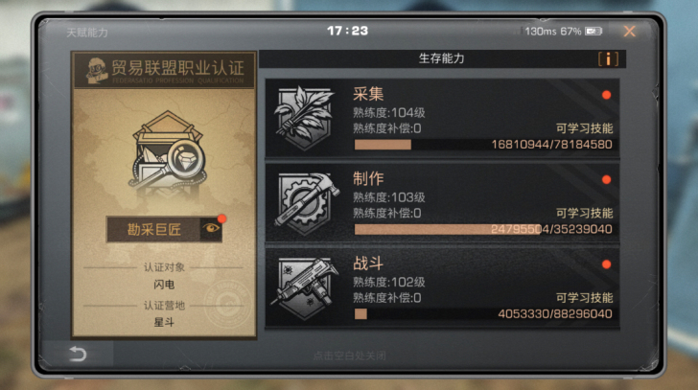Screen dimensions: 698x390
Task: Close the panel with the orange X
Action: coord(629,31)
